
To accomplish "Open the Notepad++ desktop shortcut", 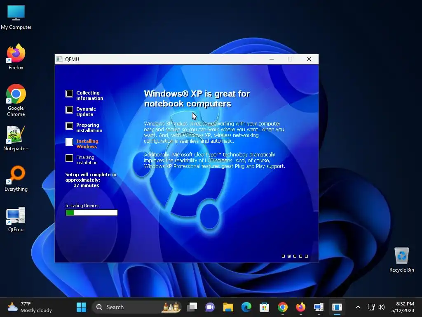I will (16, 138).
